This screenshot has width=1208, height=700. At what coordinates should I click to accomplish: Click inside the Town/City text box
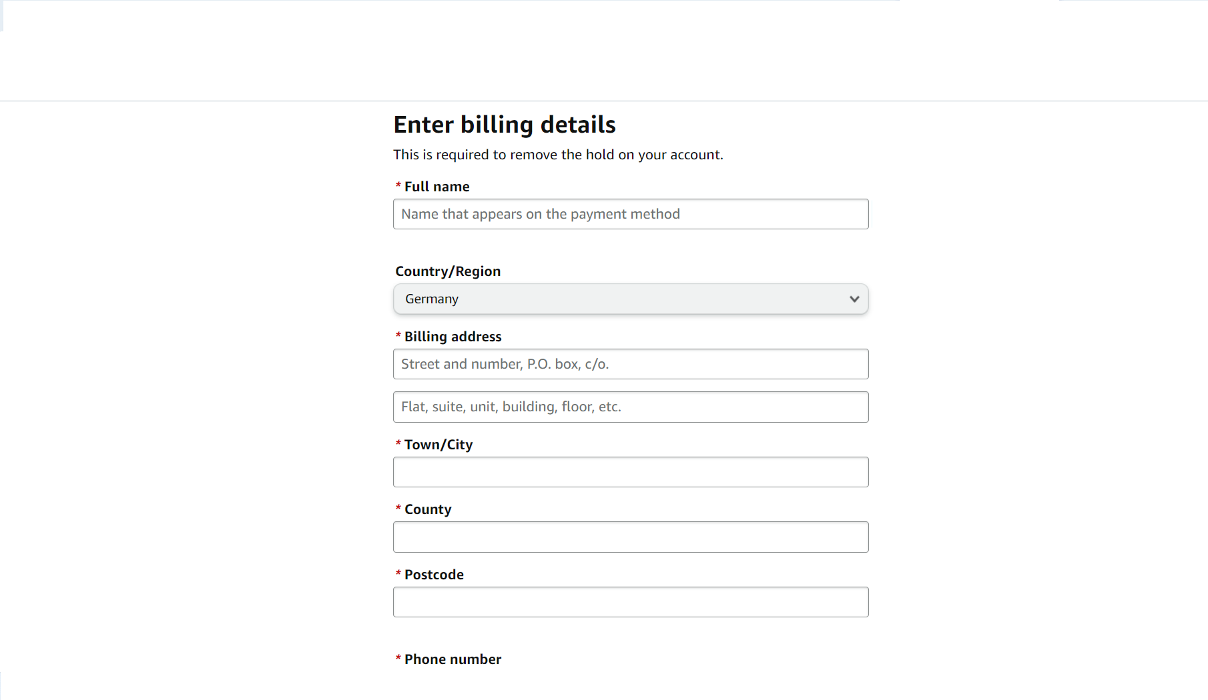pyautogui.click(x=631, y=472)
